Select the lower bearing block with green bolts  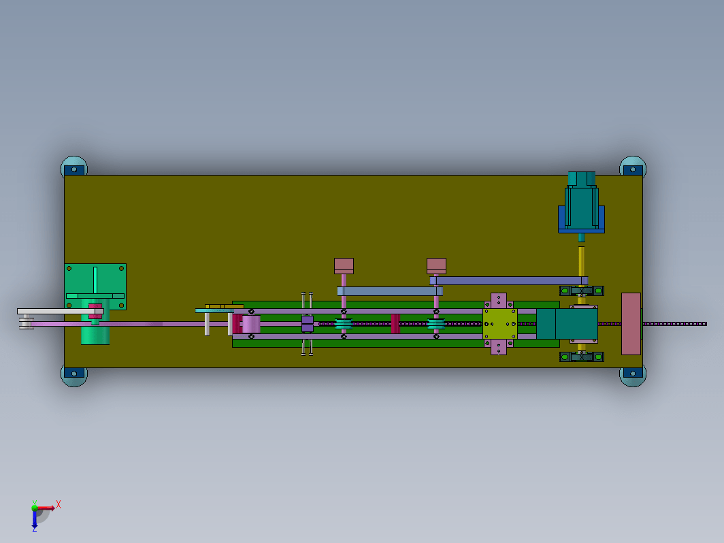click(581, 357)
